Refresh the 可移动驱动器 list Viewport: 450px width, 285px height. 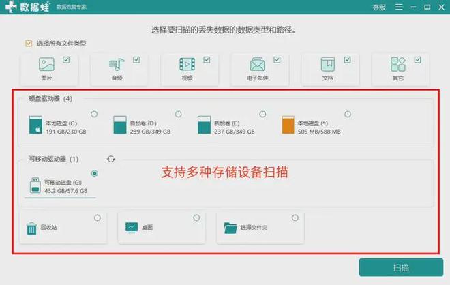click(110, 159)
